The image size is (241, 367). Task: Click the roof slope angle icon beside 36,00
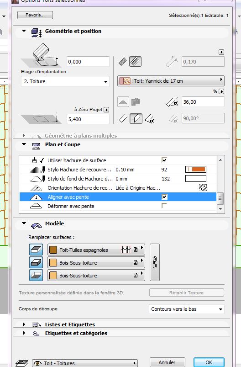coord(172,102)
